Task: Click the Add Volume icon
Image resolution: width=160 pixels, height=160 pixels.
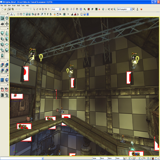Action: click(7, 80)
